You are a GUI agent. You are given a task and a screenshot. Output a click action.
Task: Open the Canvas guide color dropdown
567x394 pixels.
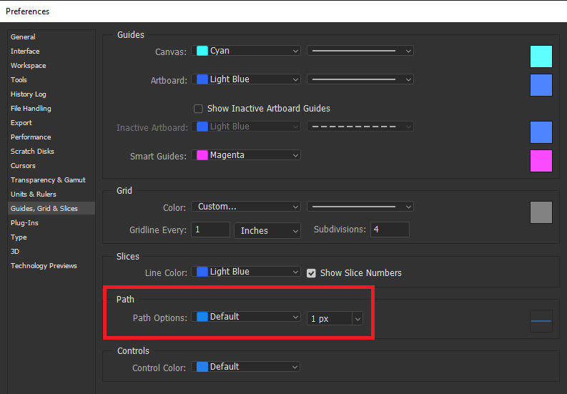coord(246,51)
